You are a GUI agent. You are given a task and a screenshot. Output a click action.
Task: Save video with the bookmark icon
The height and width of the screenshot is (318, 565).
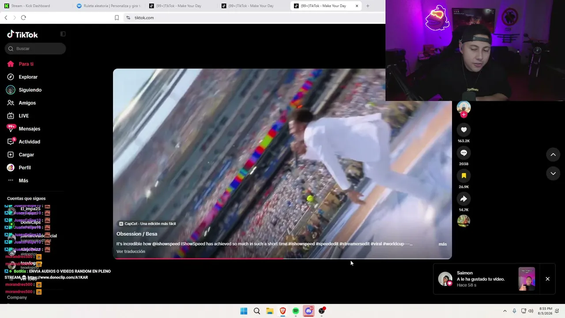[x=463, y=175]
